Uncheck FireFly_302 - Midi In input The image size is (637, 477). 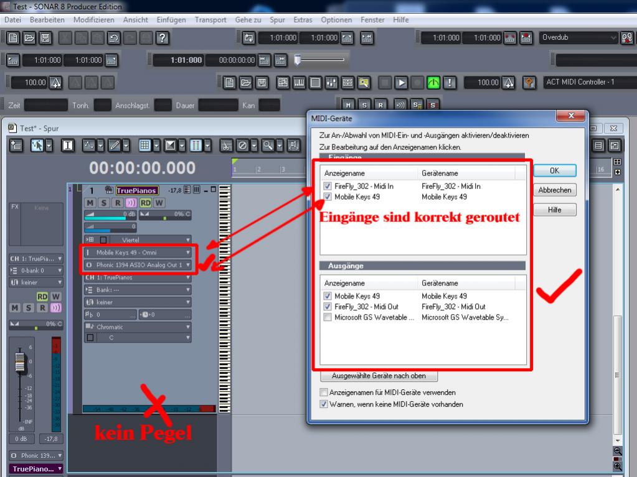(x=328, y=186)
